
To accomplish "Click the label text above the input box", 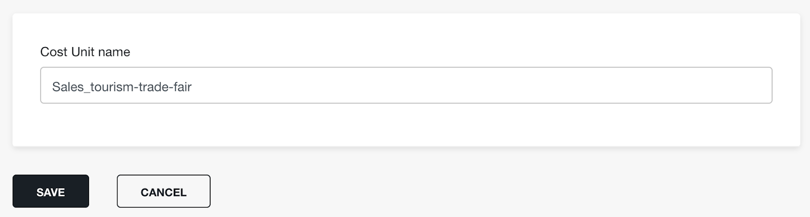I will (x=85, y=52).
